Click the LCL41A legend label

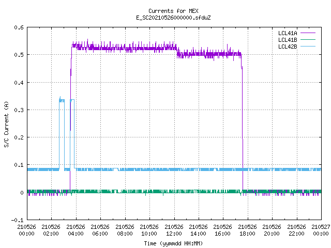288,33
